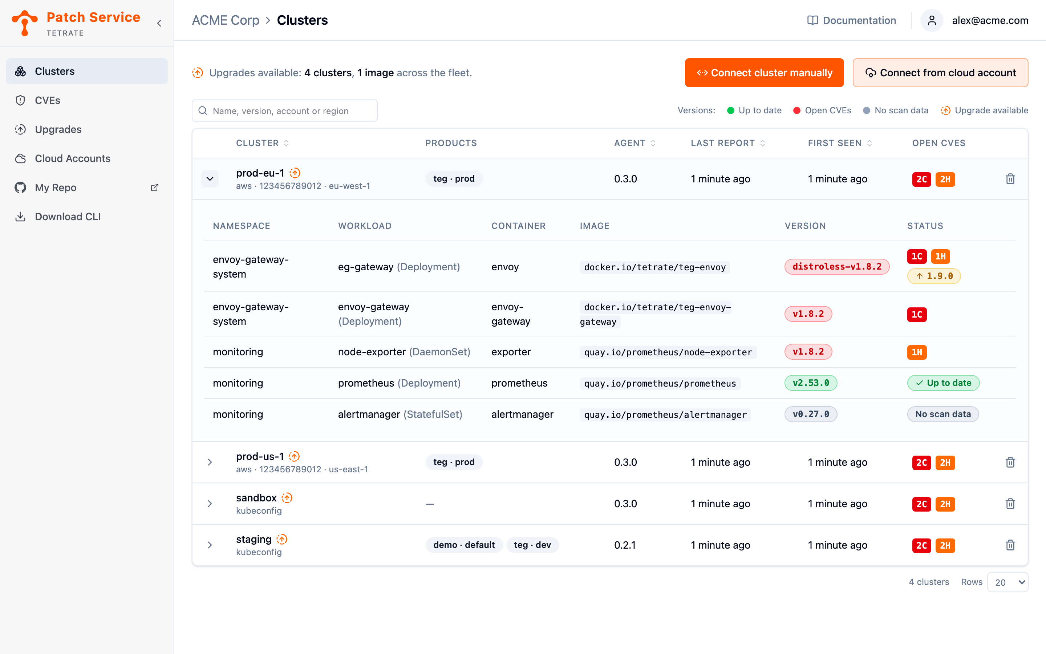Click the 2C badge in prod-eu-1 row
1046x654 pixels.
point(921,179)
